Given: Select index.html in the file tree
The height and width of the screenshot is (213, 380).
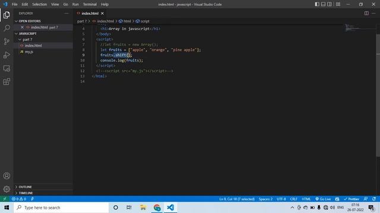Looking at the screenshot, I should pyautogui.click(x=33, y=46).
